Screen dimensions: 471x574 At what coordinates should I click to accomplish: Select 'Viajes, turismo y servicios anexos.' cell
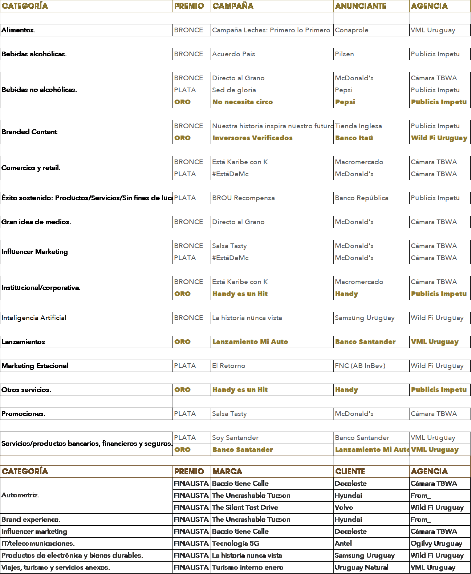coord(86,567)
